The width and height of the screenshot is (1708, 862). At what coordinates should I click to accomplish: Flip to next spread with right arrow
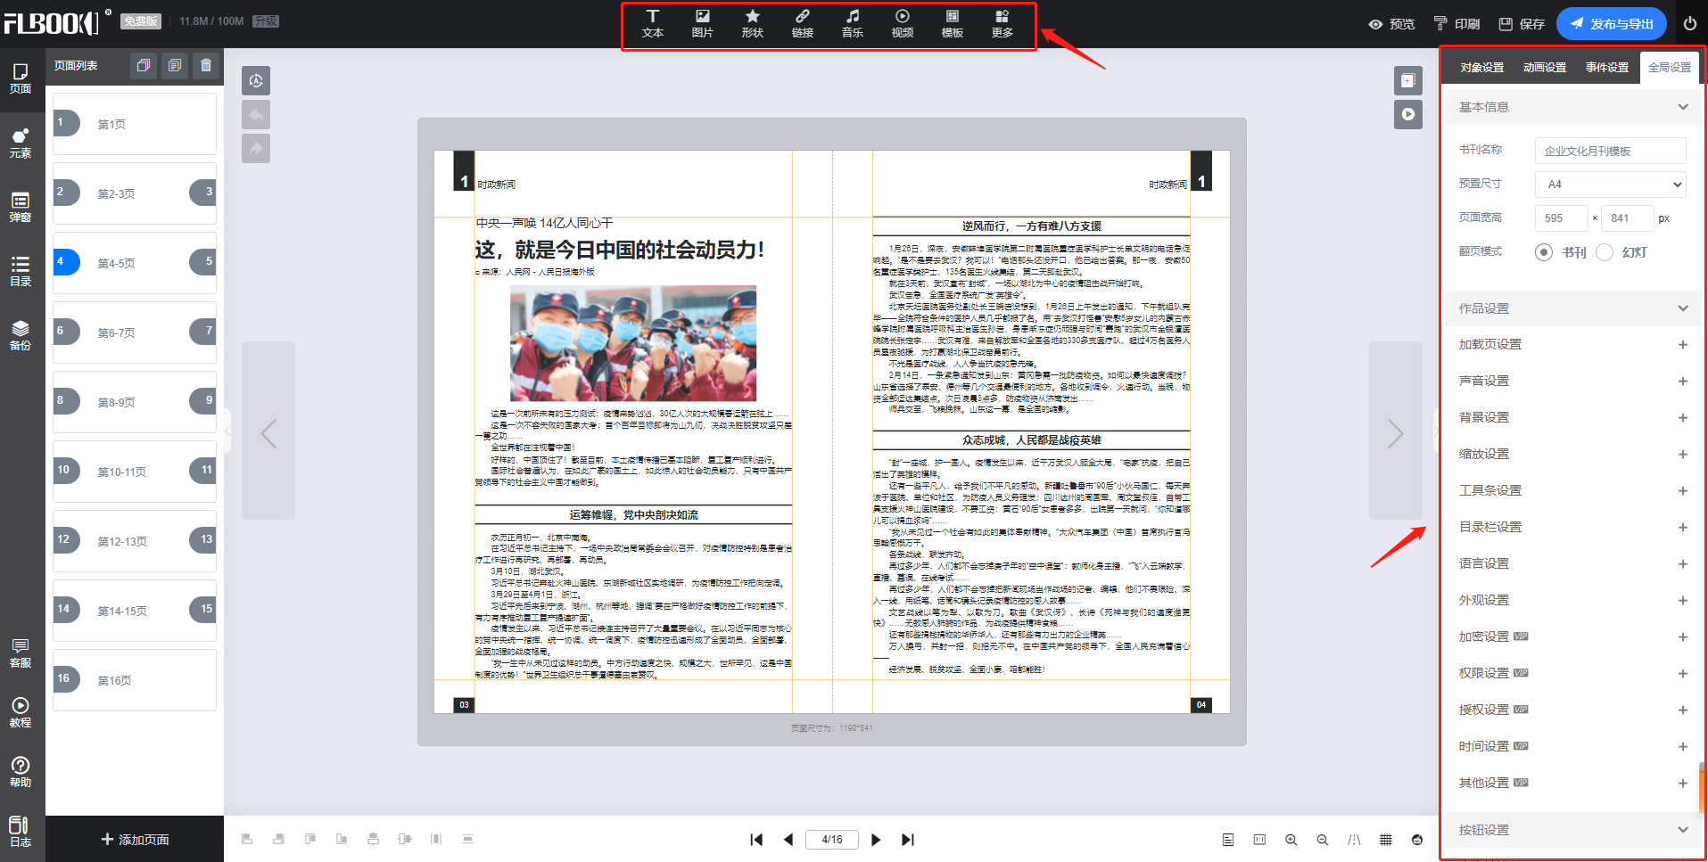pos(1396,431)
